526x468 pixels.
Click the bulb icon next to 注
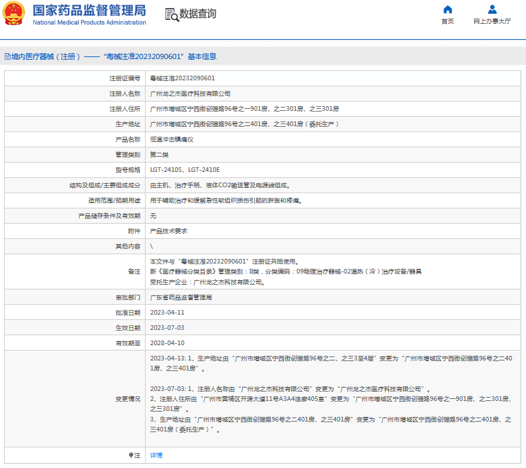131,455
